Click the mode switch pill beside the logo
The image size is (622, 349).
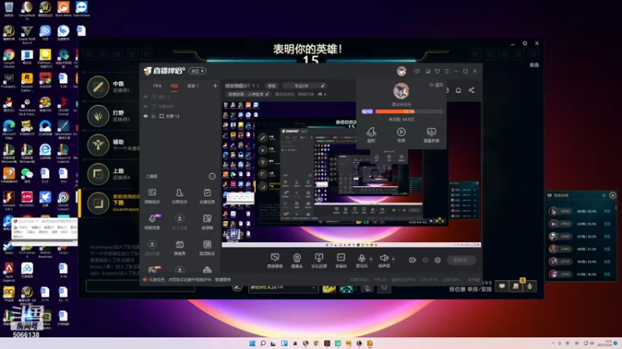[197, 71]
